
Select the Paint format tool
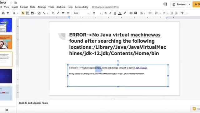(x=8, y=13)
